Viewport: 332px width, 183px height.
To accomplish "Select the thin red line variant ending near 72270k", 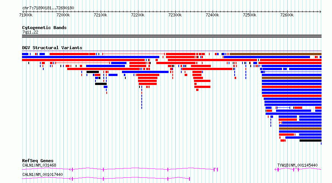I will pos(134,54).
